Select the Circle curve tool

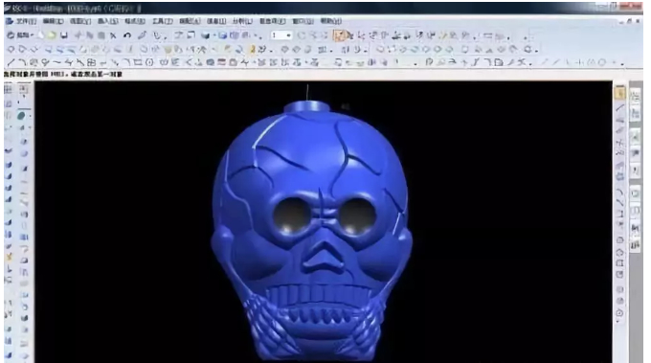click(x=149, y=62)
